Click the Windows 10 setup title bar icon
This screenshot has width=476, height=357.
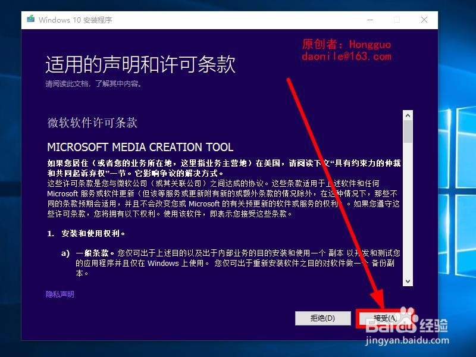(x=31, y=20)
